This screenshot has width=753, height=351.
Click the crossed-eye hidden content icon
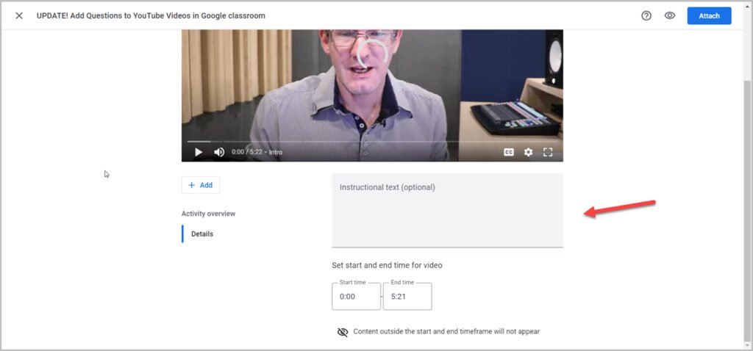pyautogui.click(x=343, y=332)
